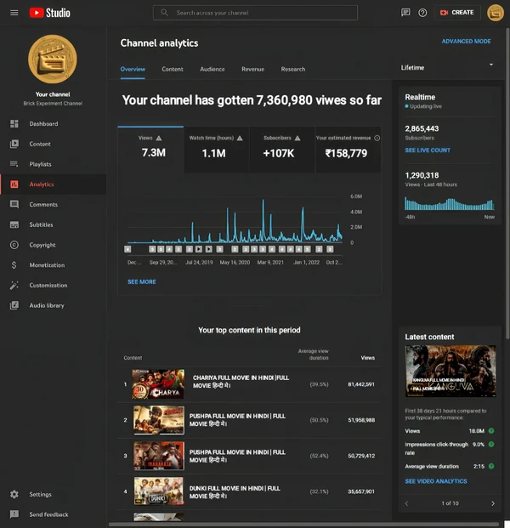Open the Comments icon in the sidebar
Image resolution: width=510 pixels, height=528 pixels.
(14, 204)
